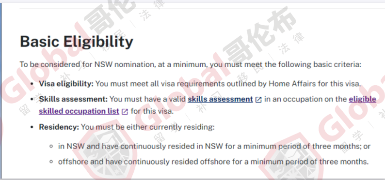Click the "Basic Eligibility" heading
The width and height of the screenshot is (385, 180).
(x=76, y=42)
